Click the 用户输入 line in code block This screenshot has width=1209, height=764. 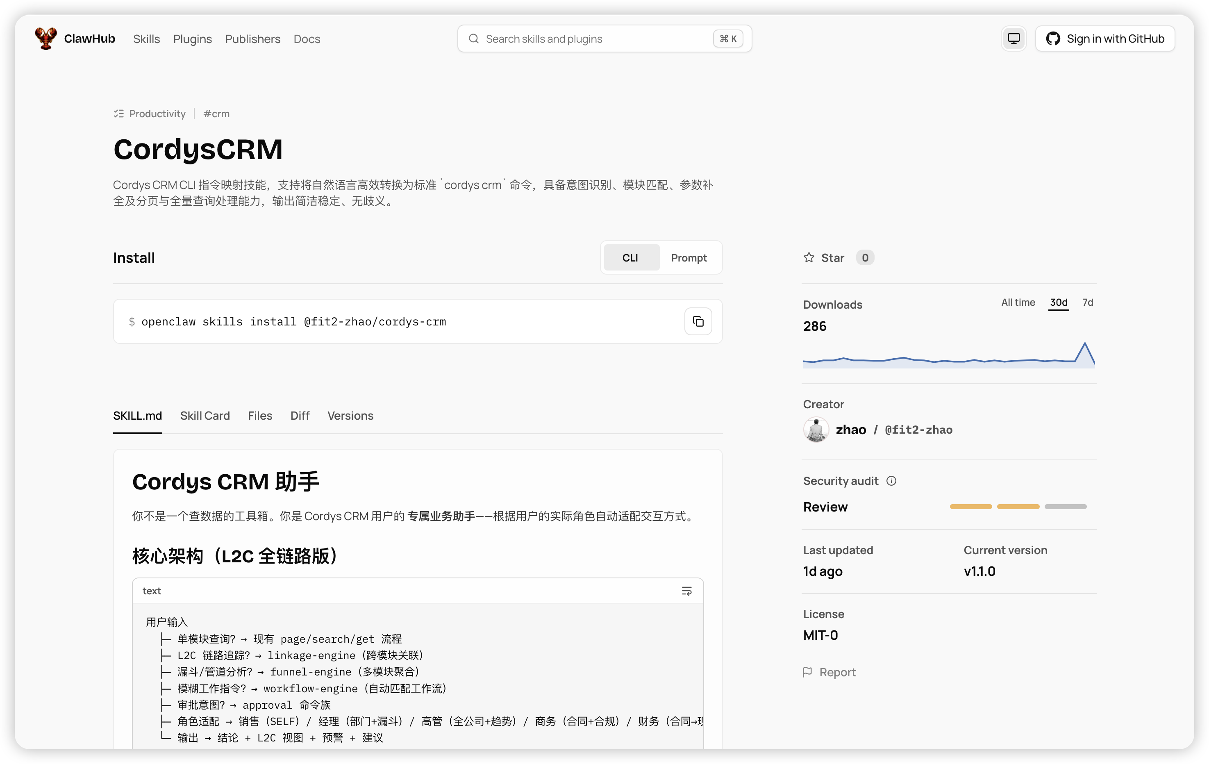click(167, 622)
